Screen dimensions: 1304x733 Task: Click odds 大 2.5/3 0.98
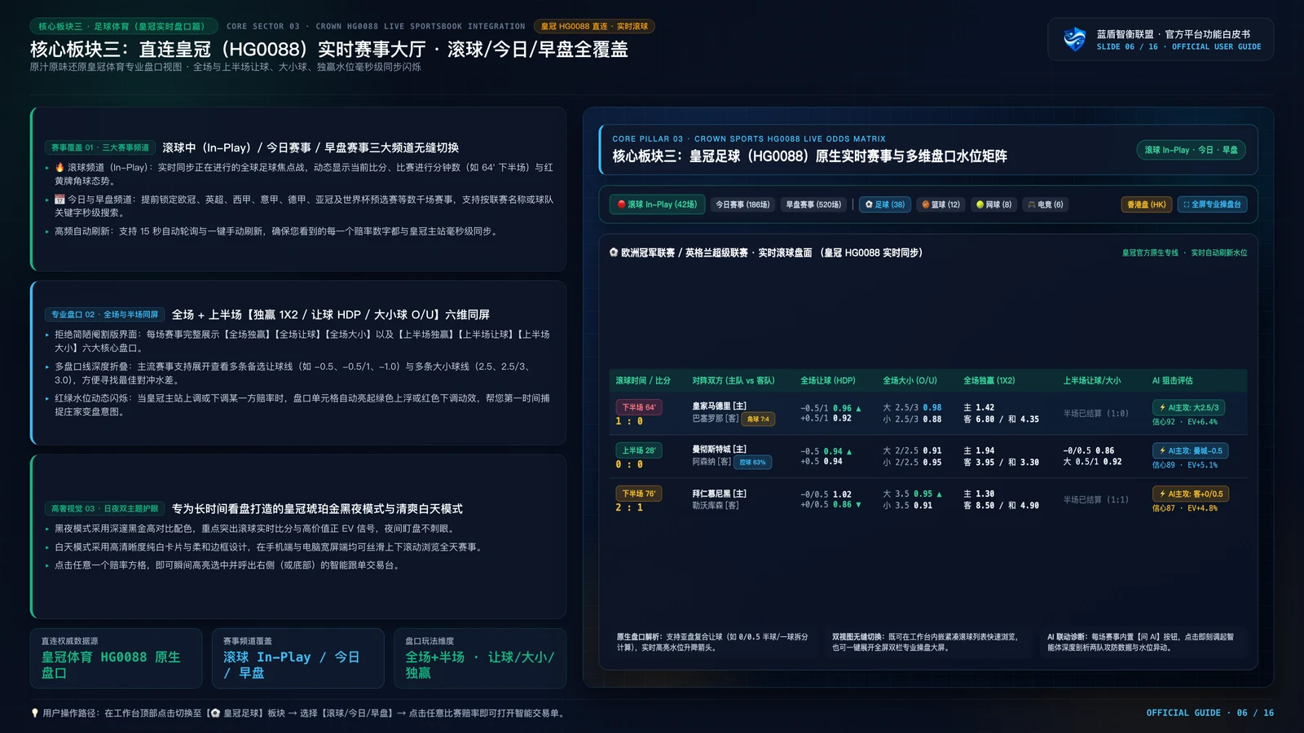(912, 407)
